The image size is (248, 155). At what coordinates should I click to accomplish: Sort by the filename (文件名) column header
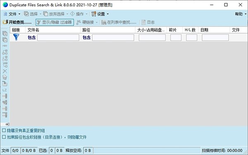(x=53, y=30)
